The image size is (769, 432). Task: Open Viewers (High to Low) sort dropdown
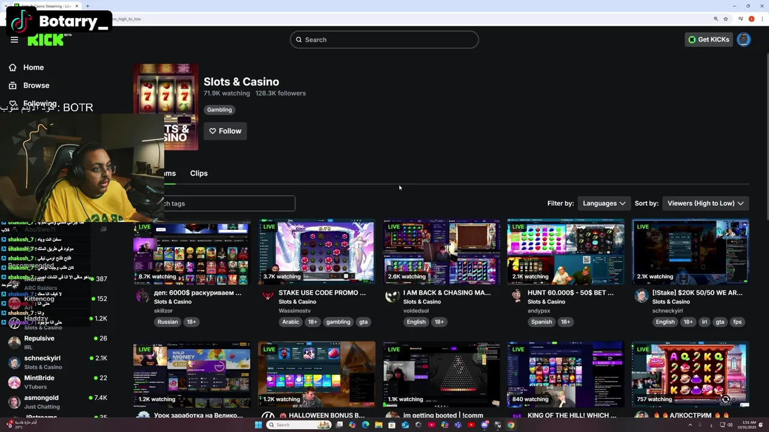705,203
